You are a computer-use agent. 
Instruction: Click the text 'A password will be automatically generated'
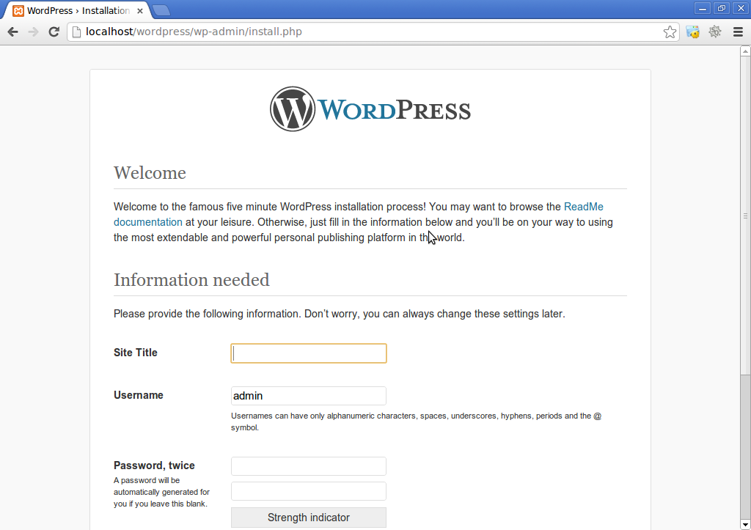coord(161,492)
